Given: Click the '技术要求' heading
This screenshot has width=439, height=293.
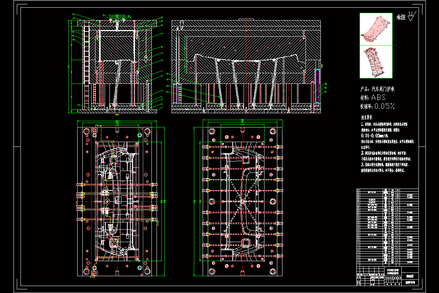Looking at the screenshot, I should click(x=366, y=118).
